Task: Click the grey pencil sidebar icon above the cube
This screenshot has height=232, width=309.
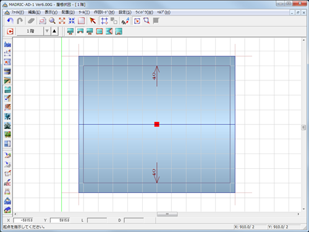Action: pos(7,165)
